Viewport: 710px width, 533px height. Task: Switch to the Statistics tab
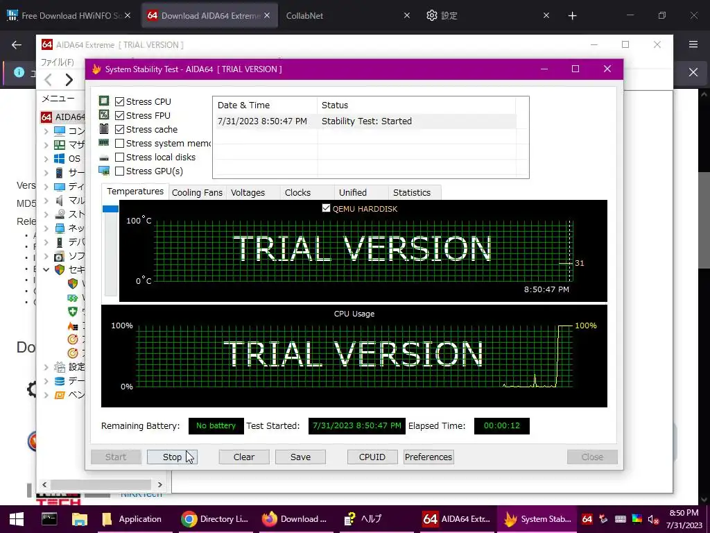pos(412,193)
